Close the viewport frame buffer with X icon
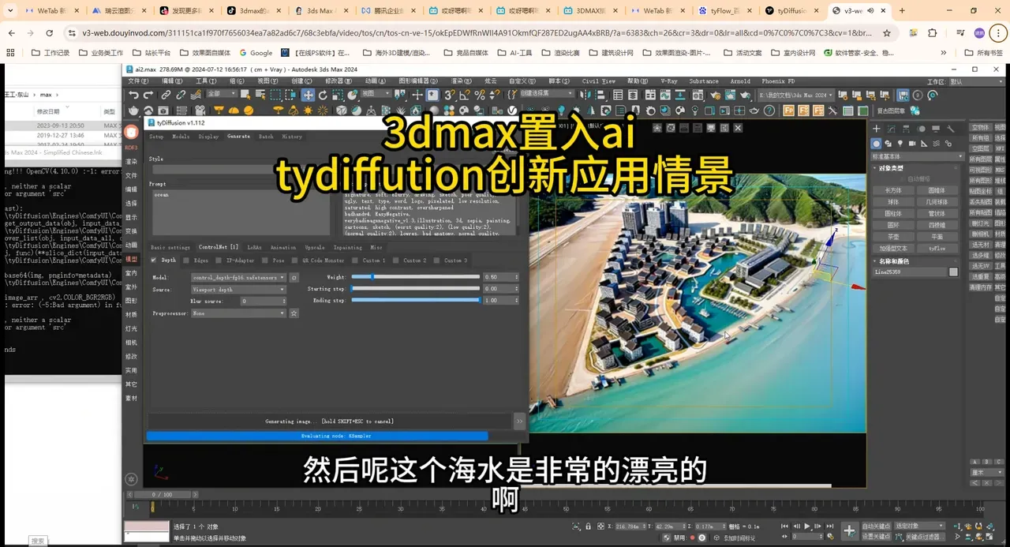1010x547 pixels. 738,127
